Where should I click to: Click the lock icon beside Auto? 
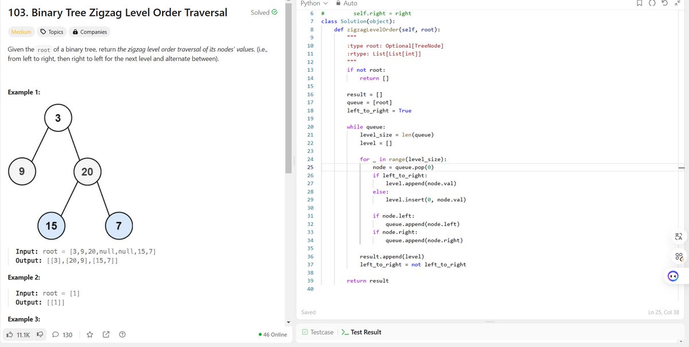click(338, 3)
